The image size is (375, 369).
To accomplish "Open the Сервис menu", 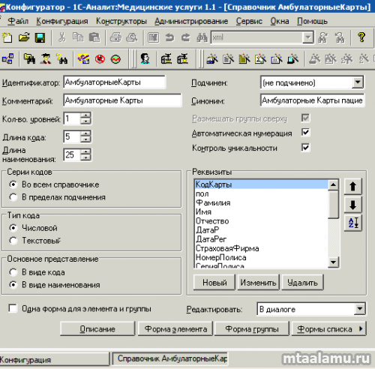I will coord(249,21).
